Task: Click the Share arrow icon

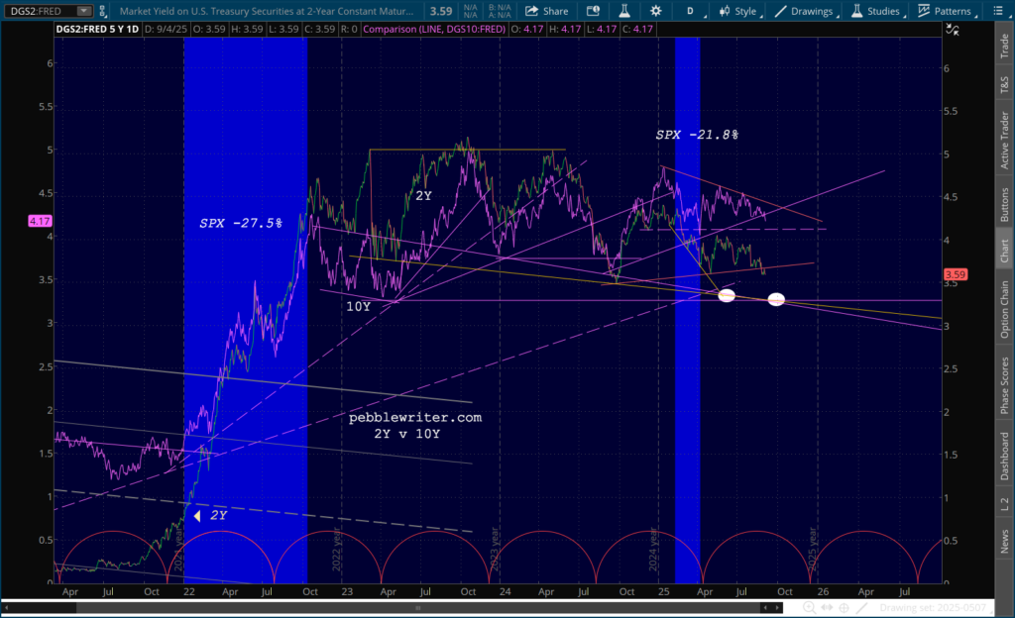Action: point(531,11)
